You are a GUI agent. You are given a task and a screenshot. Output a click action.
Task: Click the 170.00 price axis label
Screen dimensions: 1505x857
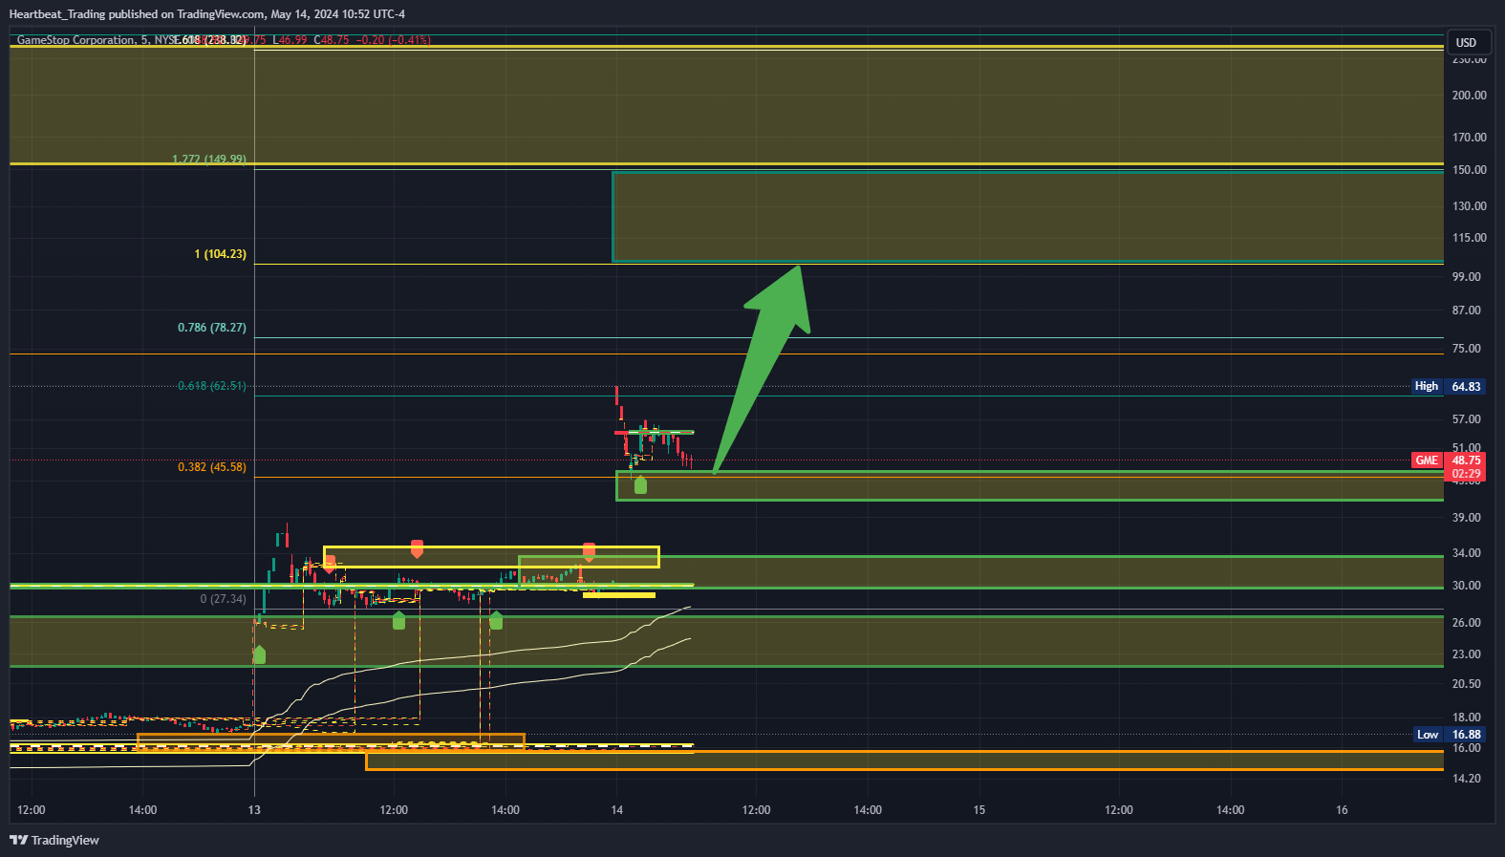coord(1470,138)
